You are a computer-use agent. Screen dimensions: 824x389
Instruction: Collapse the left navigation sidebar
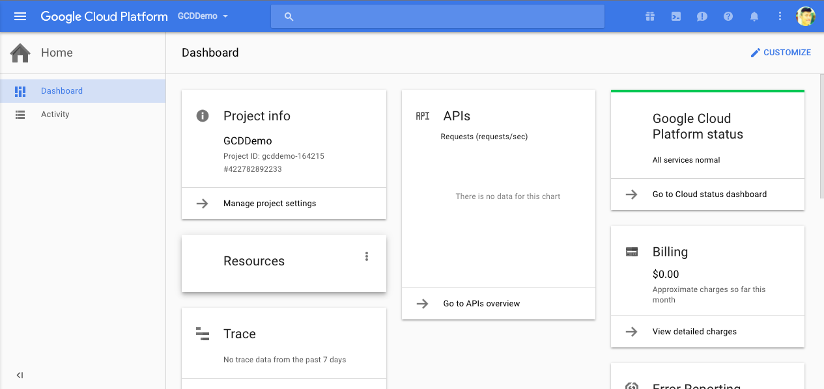[20, 375]
